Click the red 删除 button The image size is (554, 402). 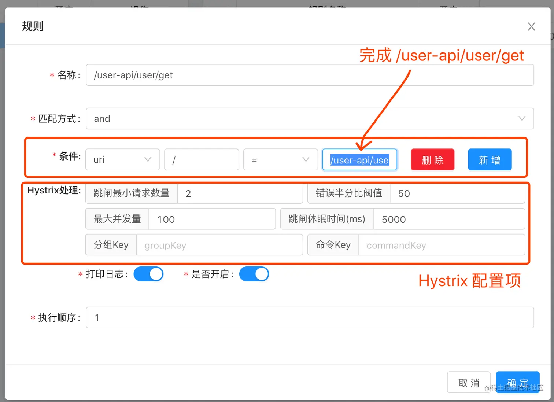[x=432, y=159]
